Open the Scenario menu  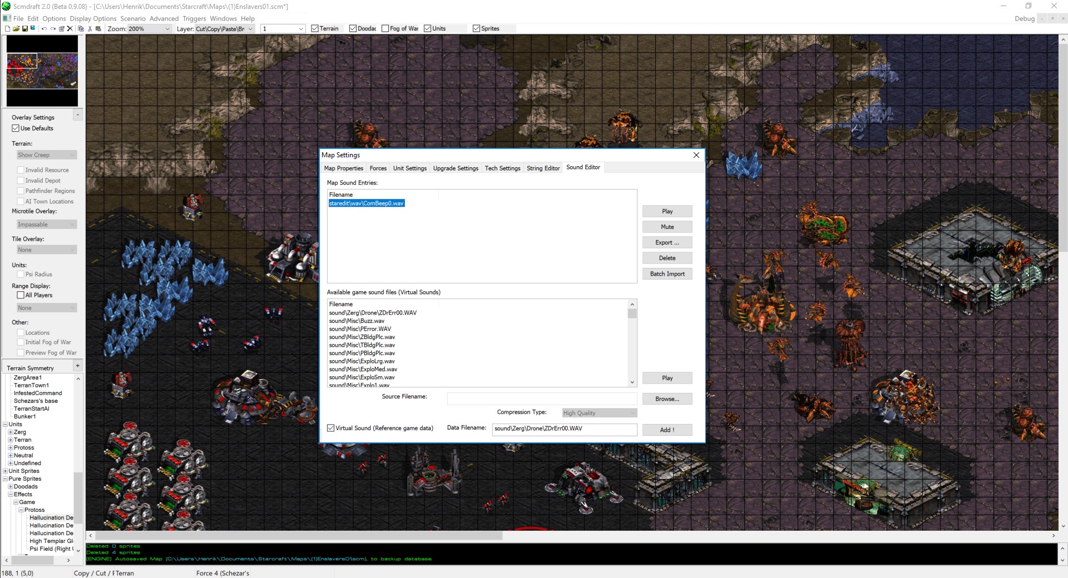(132, 18)
